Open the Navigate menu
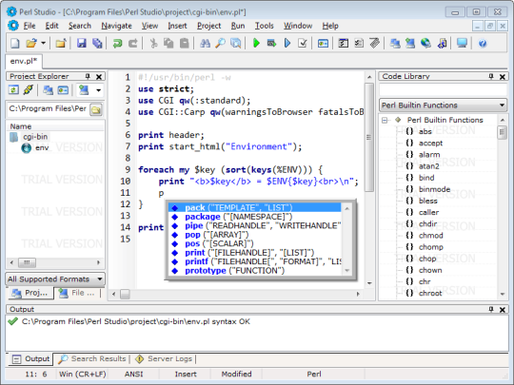Image resolution: width=514 pixels, height=385 pixels. point(116,26)
